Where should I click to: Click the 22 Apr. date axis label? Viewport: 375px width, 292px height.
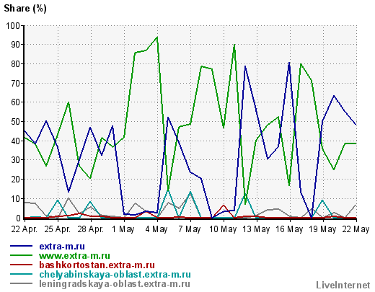[x=25, y=229]
